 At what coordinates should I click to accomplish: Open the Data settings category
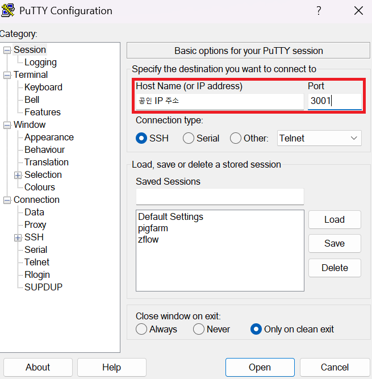click(34, 212)
